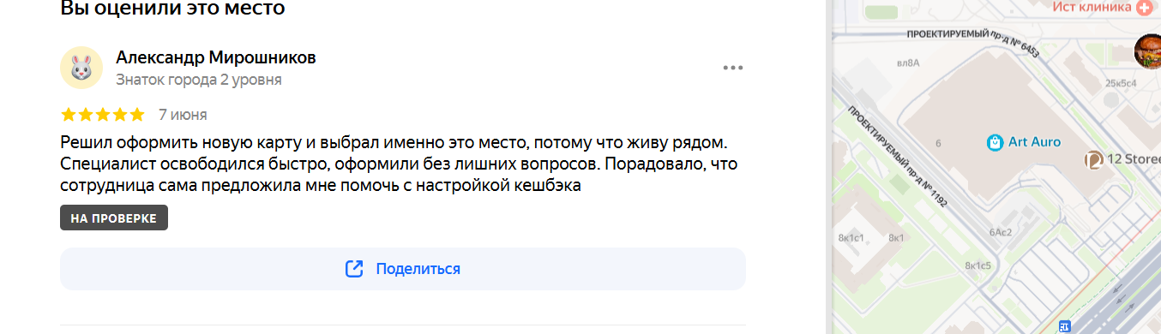The image size is (1161, 334).
Task: Click the red cross Ист клиника icon
Action: pos(1144,7)
